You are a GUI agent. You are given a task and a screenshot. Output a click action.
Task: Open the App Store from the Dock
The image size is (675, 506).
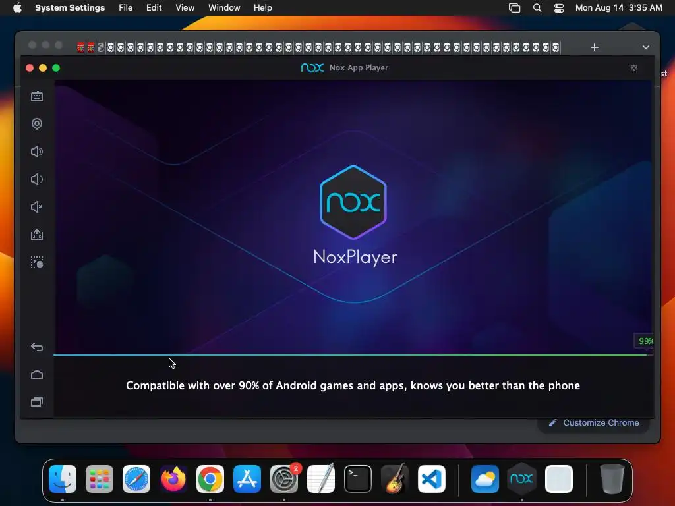click(247, 478)
